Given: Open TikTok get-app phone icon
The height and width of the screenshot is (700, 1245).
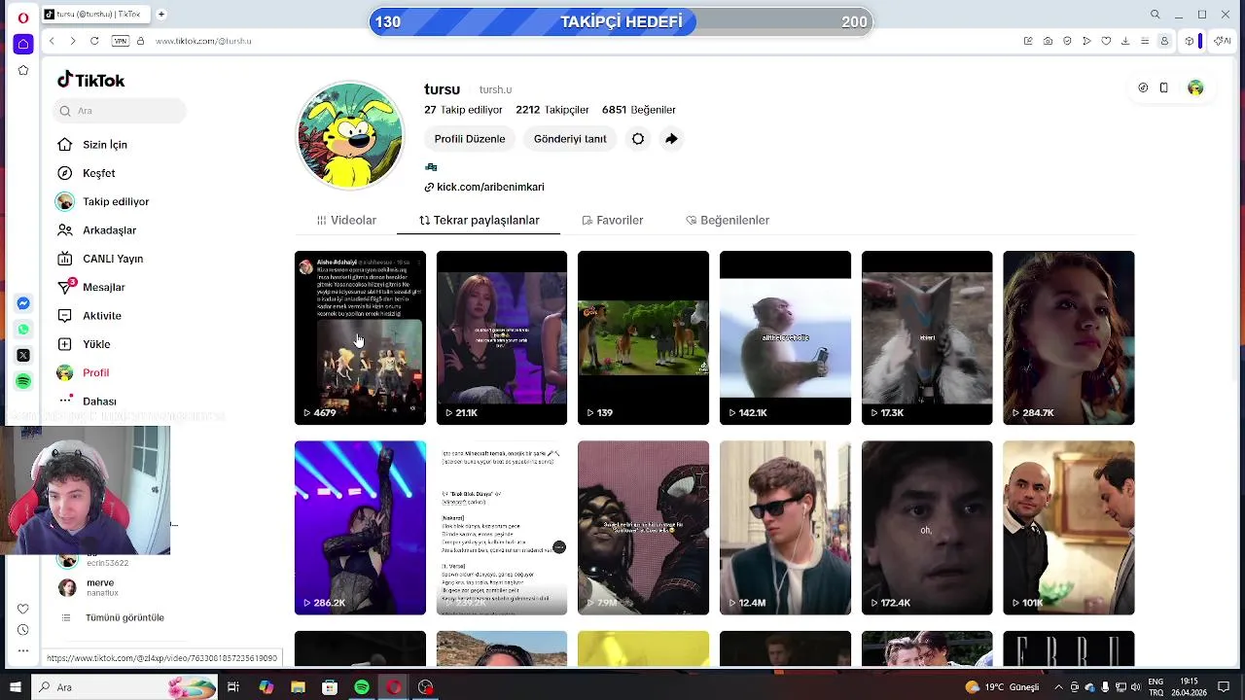Looking at the screenshot, I should tap(1163, 87).
